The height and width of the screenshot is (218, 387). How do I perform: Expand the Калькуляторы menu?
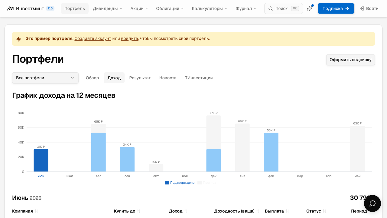(210, 8)
